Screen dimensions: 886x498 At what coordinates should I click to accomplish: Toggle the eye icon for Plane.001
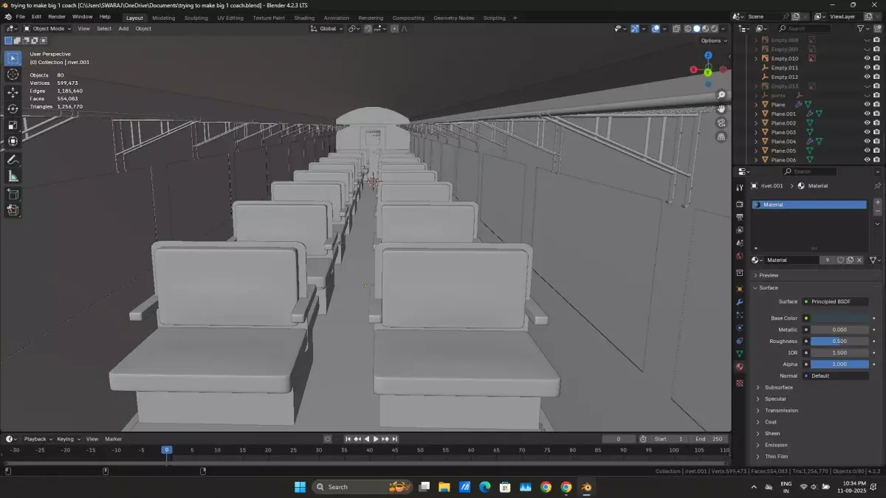(x=867, y=114)
